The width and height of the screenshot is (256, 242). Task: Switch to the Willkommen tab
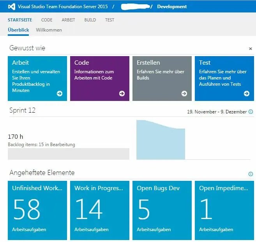49,30
